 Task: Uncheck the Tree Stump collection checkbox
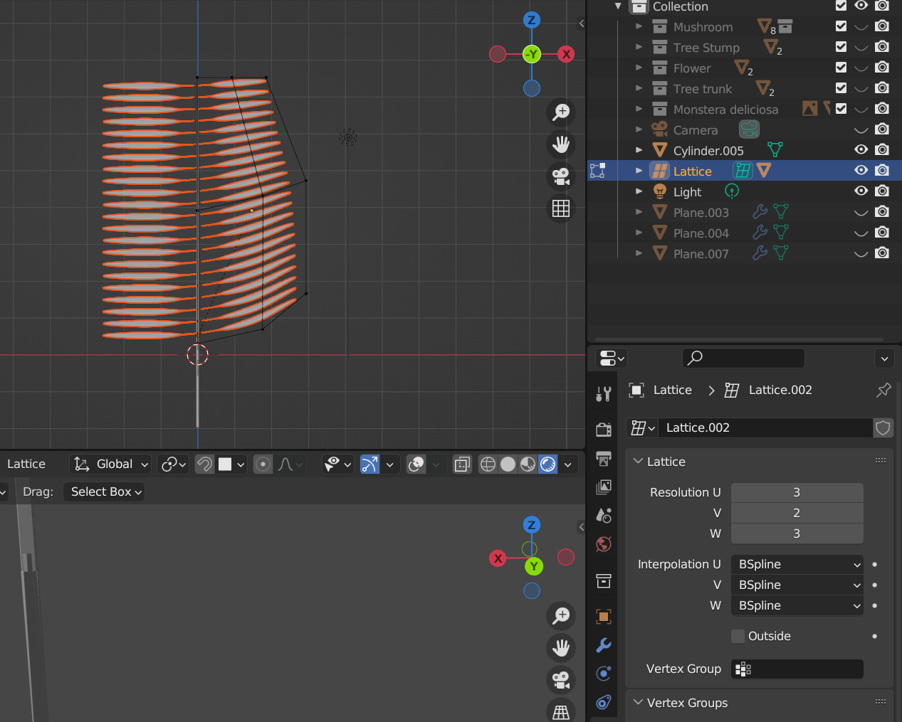(x=841, y=47)
